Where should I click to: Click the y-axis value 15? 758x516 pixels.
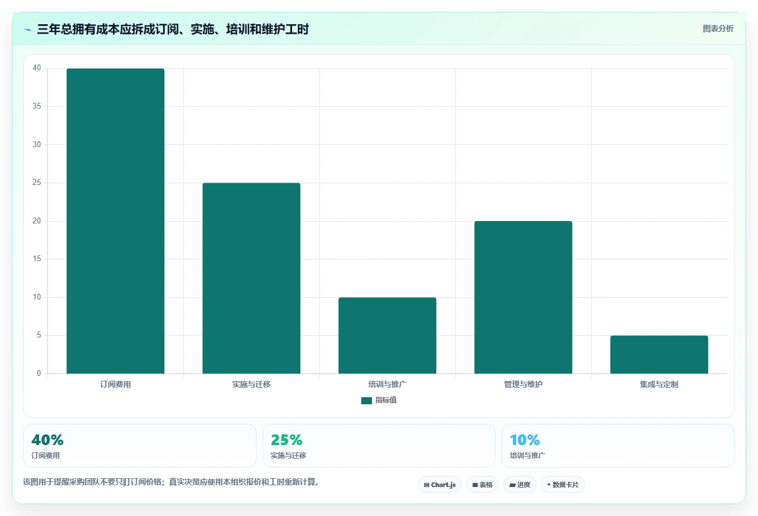tap(37, 259)
